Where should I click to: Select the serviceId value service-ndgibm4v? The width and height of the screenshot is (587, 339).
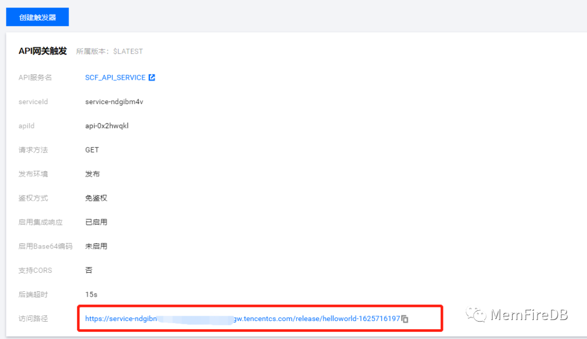(x=114, y=101)
